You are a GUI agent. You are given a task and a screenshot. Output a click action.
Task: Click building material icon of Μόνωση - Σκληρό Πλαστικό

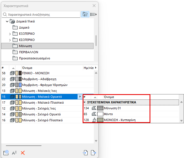[12, 120]
